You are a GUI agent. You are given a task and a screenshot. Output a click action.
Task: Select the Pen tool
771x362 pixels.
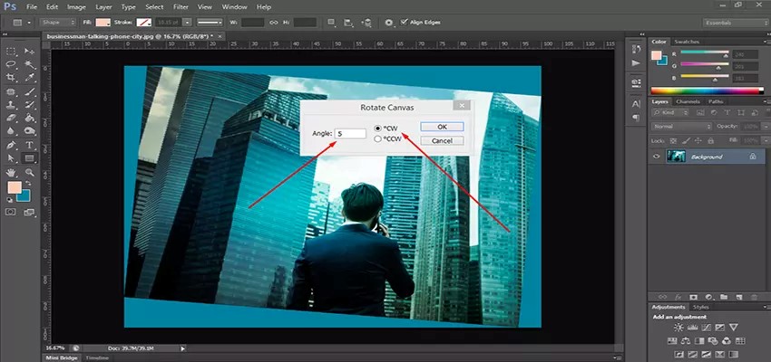click(x=11, y=144)
